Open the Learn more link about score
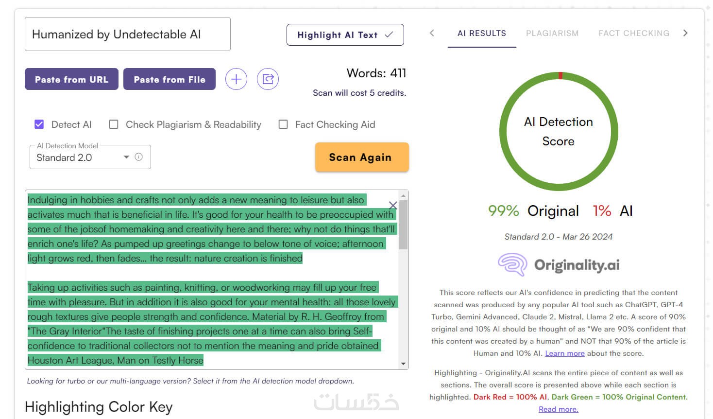 [564, 353]
